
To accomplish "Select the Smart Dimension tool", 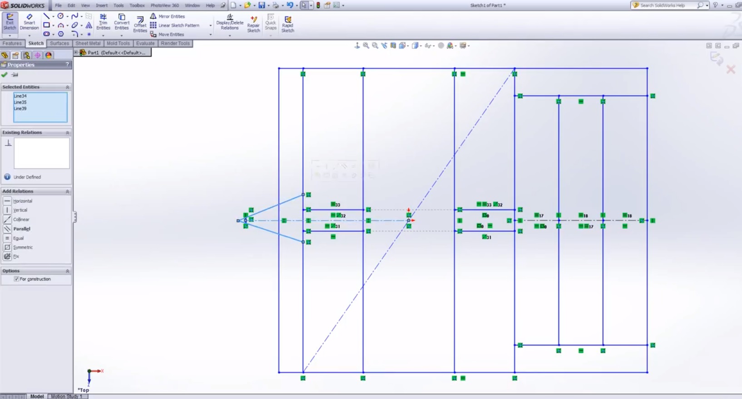I will point(29,21).
